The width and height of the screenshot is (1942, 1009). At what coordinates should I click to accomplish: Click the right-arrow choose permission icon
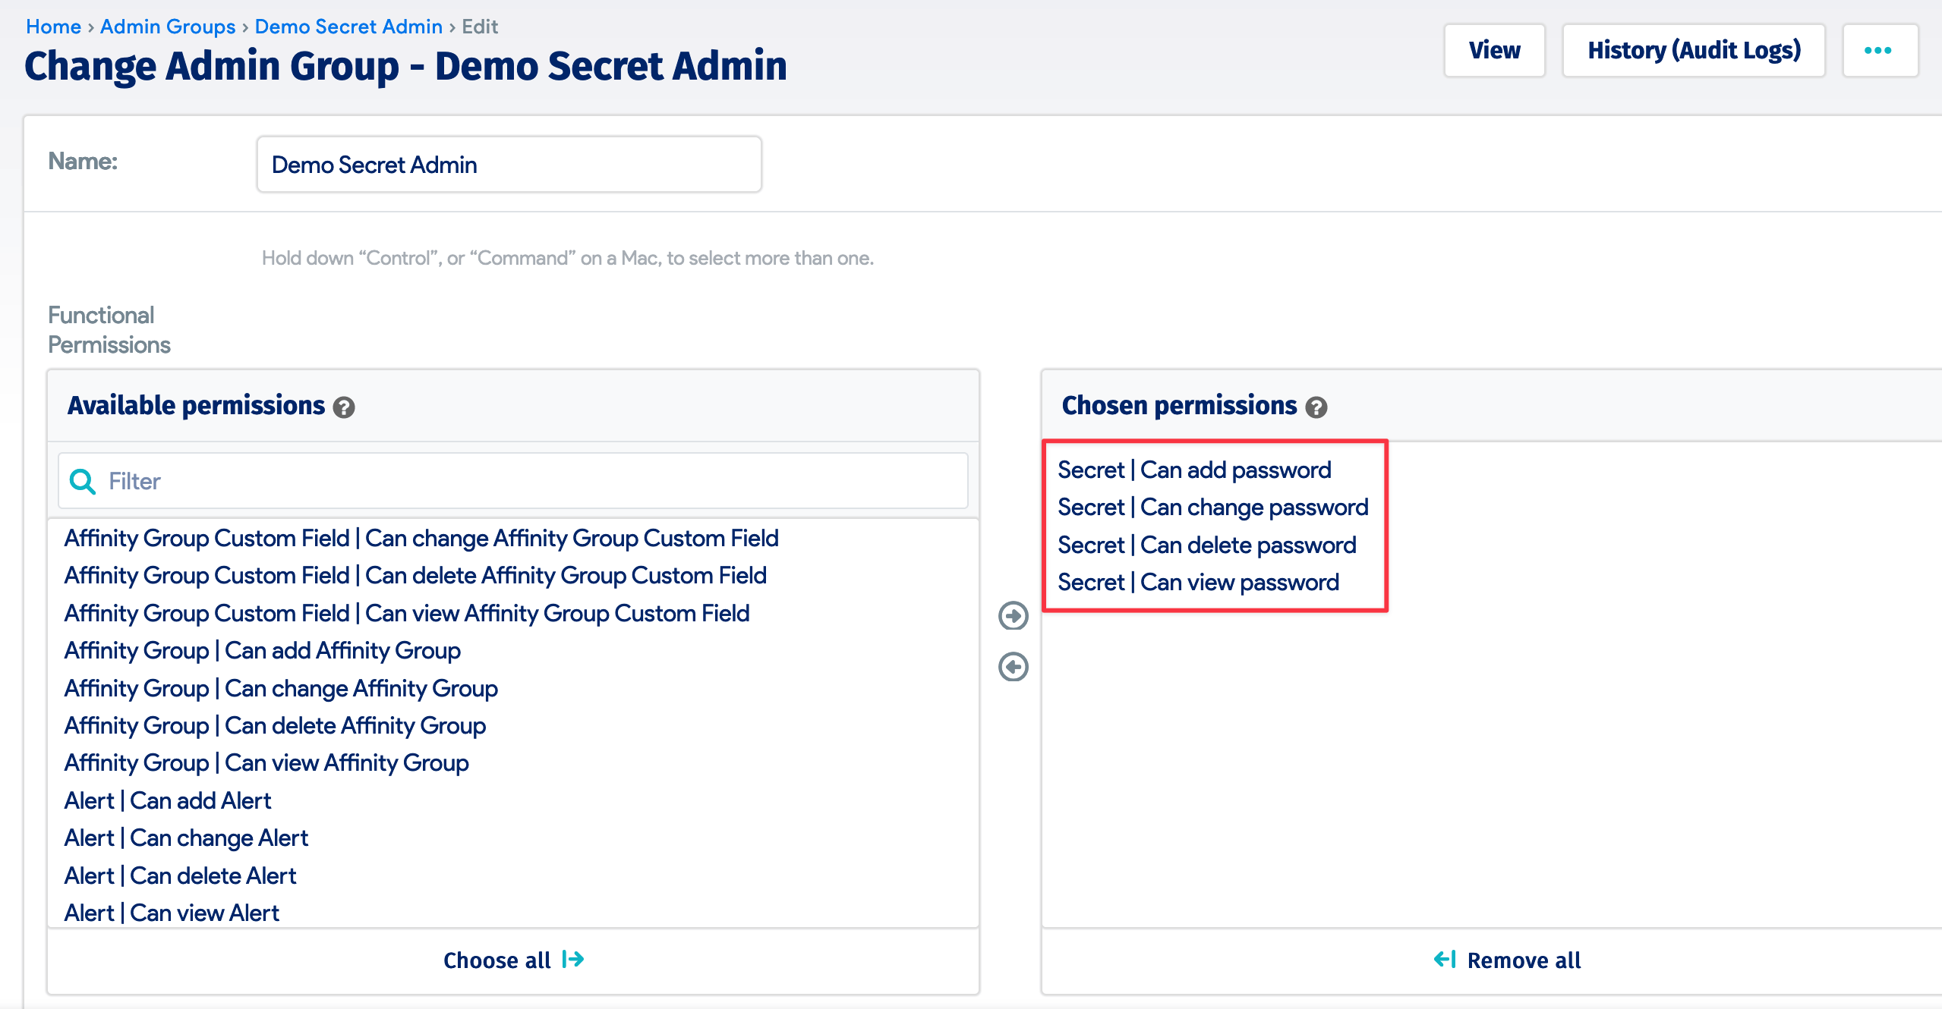(x=1014, y=615)
